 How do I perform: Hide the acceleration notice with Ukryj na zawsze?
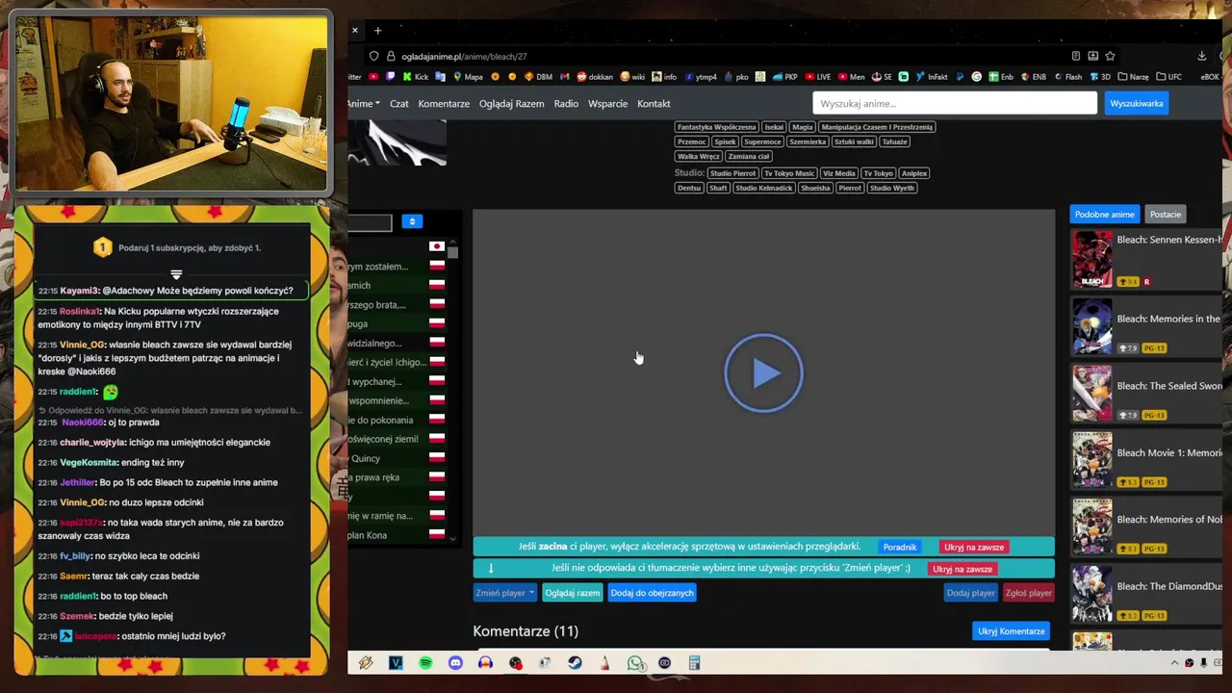pos(974,547)
